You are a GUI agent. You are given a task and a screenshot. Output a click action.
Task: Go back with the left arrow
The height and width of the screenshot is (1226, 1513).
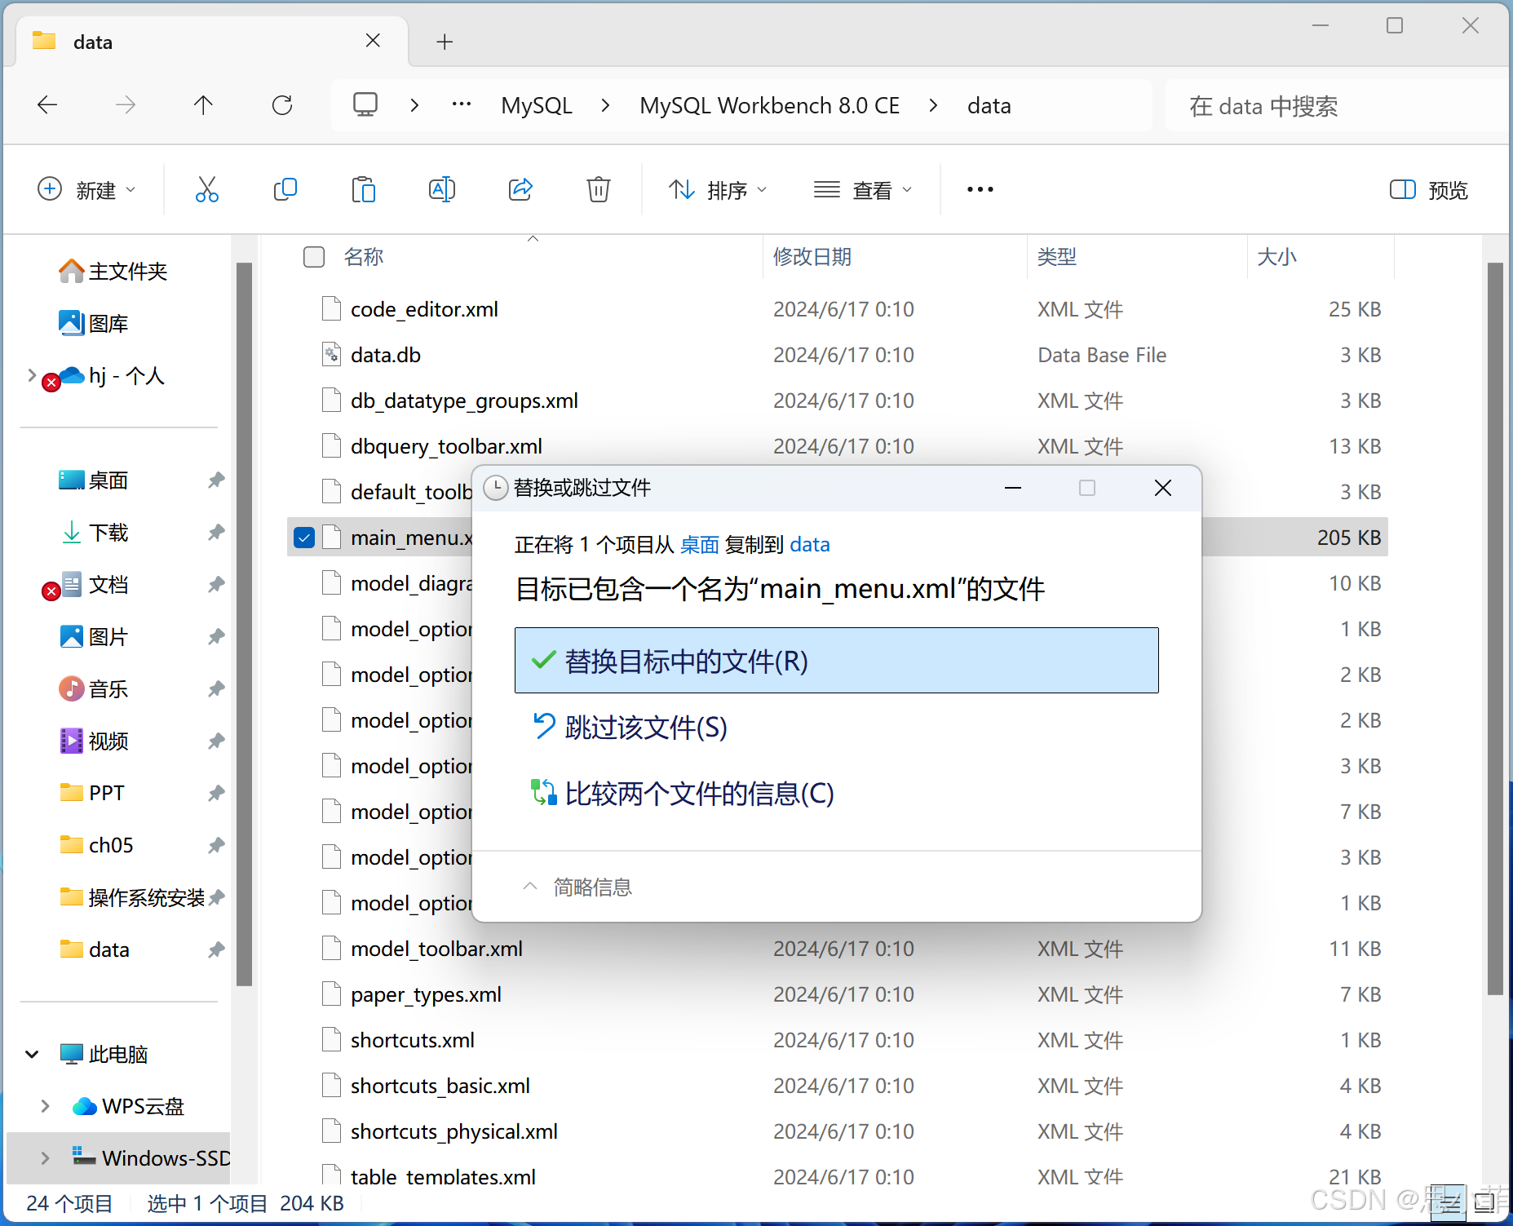[x=47, y=105]
